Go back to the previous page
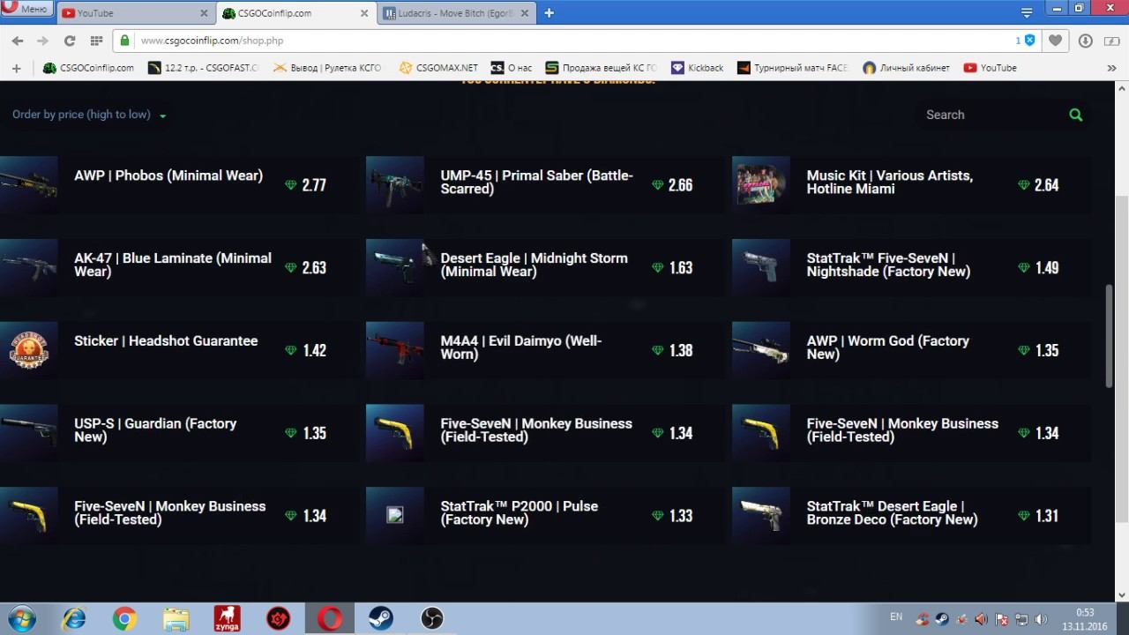 tap(18, 41)
